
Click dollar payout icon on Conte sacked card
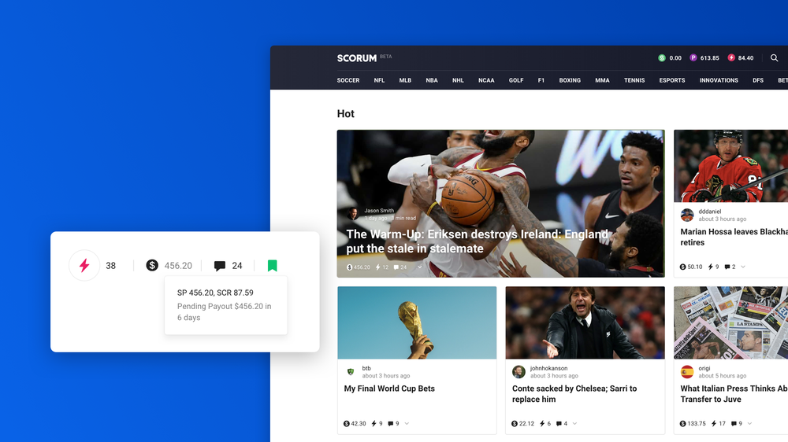[515, 423]
